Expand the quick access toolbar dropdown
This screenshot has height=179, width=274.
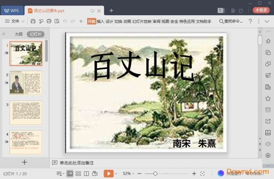pyautogui.click(x=81, y=21)
